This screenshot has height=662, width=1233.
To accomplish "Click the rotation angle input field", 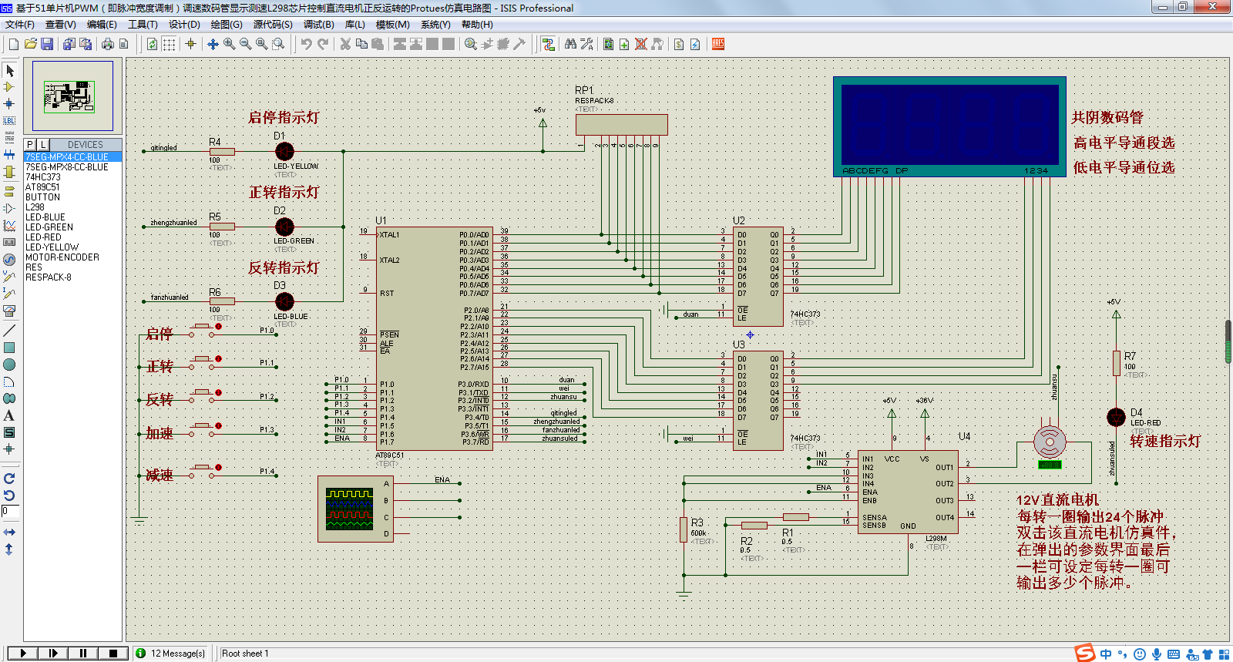I will point(9,511).
